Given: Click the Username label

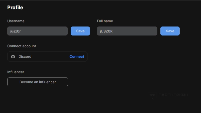Looking at the screenshot, I should tap(16, 21).
